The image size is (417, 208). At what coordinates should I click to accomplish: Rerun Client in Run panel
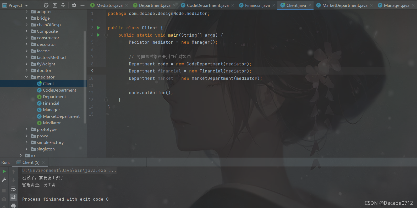point(4,171)
